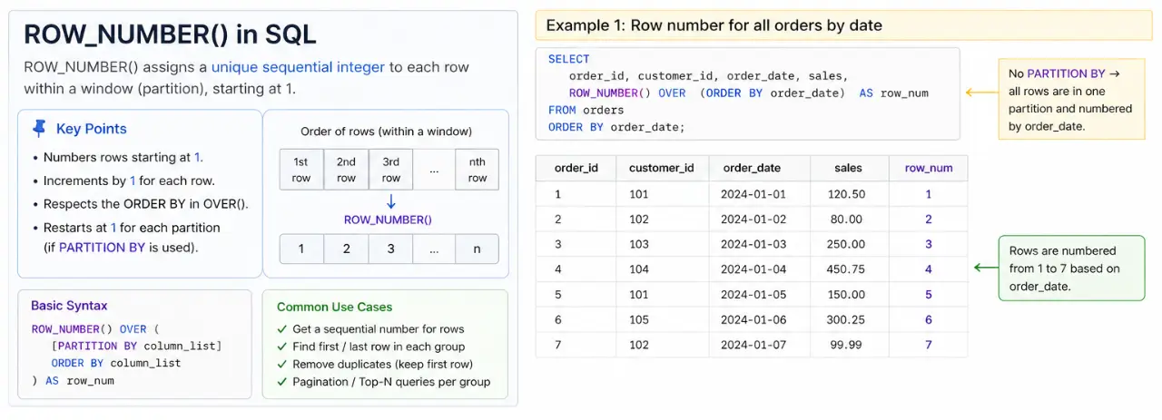Select the '2nd row' box in the diagram

pos(346,170)
